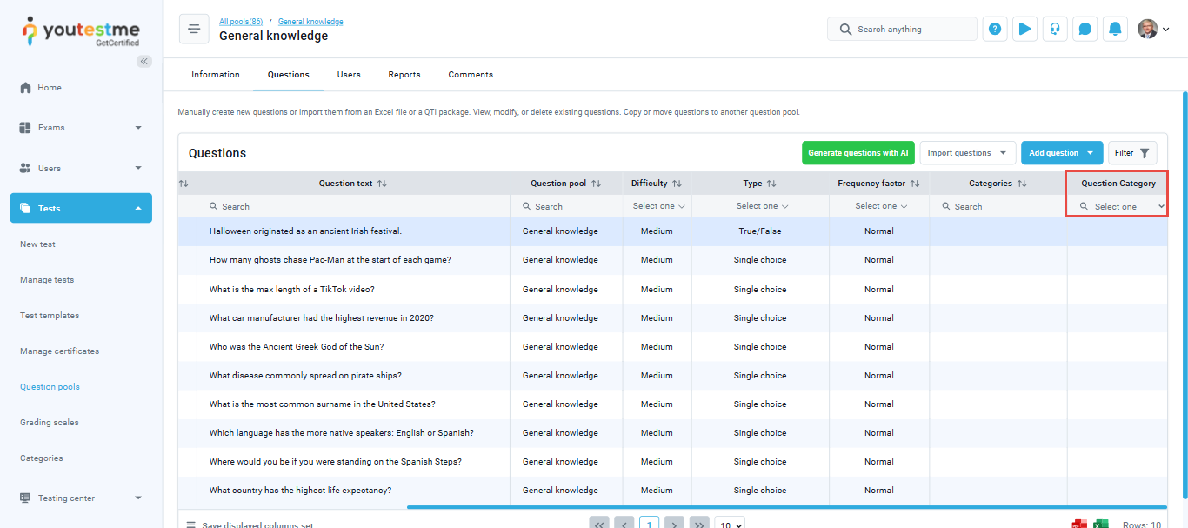The width and height of the screenshot is (1188, 528).
Task: Open the help question mark icon
Action: point(995,29)
